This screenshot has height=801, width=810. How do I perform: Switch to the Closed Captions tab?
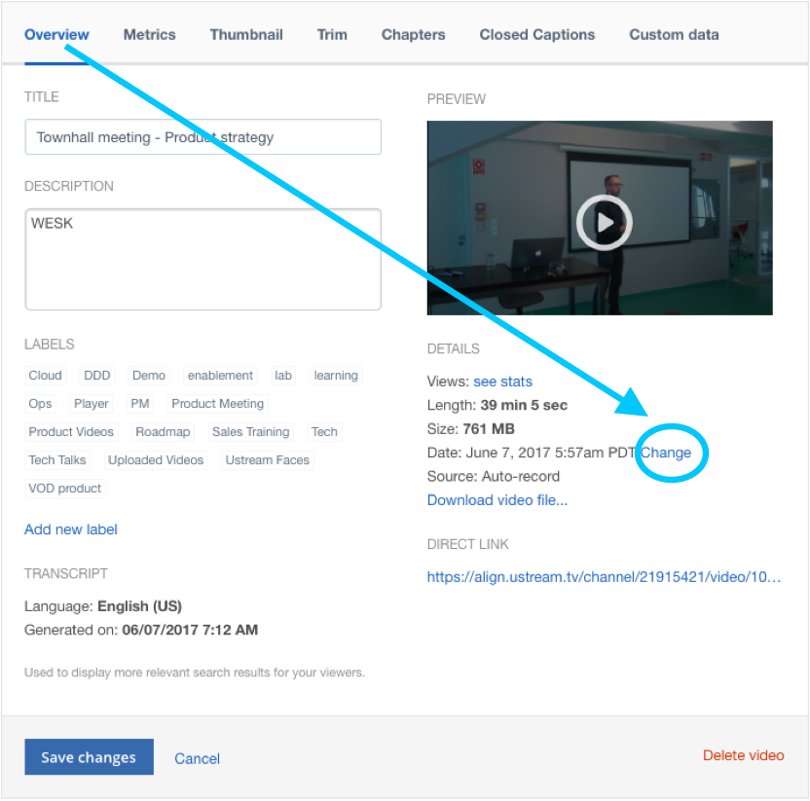pos(536,34)
